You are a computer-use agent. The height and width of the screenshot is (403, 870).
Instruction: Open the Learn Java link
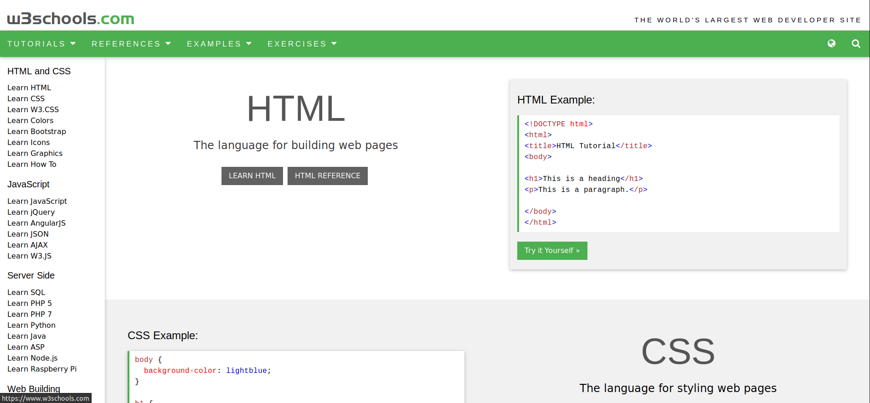click(26, 336)
